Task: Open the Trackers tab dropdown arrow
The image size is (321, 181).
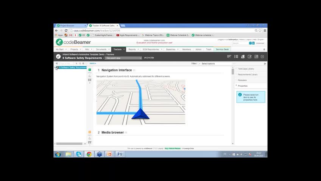Action: click(124, 49)
